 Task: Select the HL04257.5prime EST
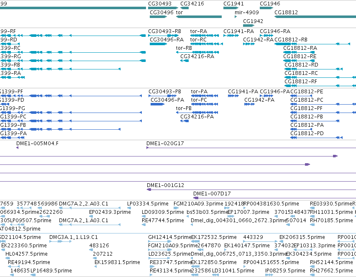click(8, 259)
